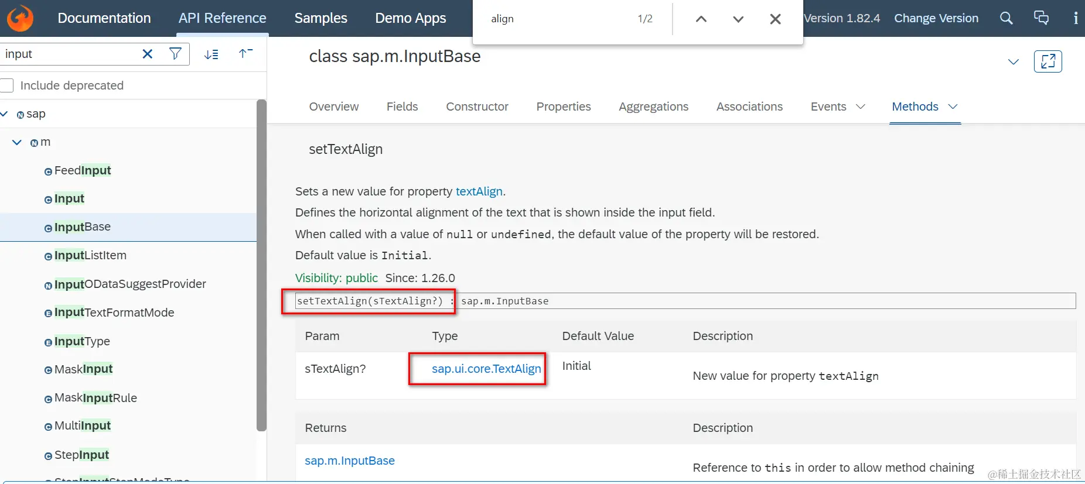Expand all tree nodes icon
1085x484 pixels.
(x=211, y=54)
